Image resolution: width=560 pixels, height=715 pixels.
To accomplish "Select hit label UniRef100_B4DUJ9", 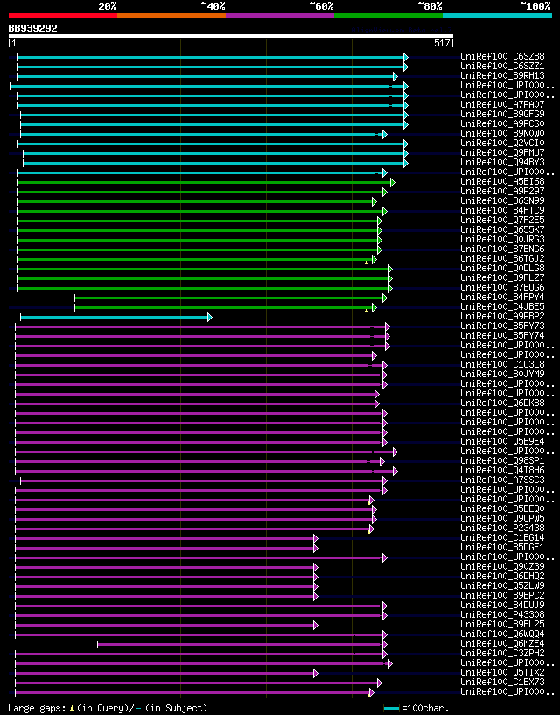I will point(502,605).
